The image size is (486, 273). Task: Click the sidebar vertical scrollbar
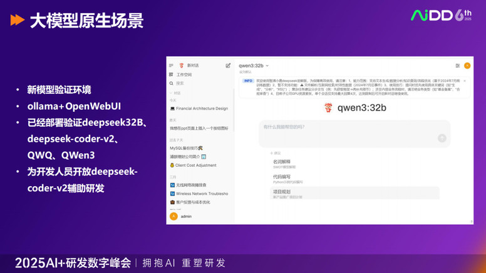[233, 111]
